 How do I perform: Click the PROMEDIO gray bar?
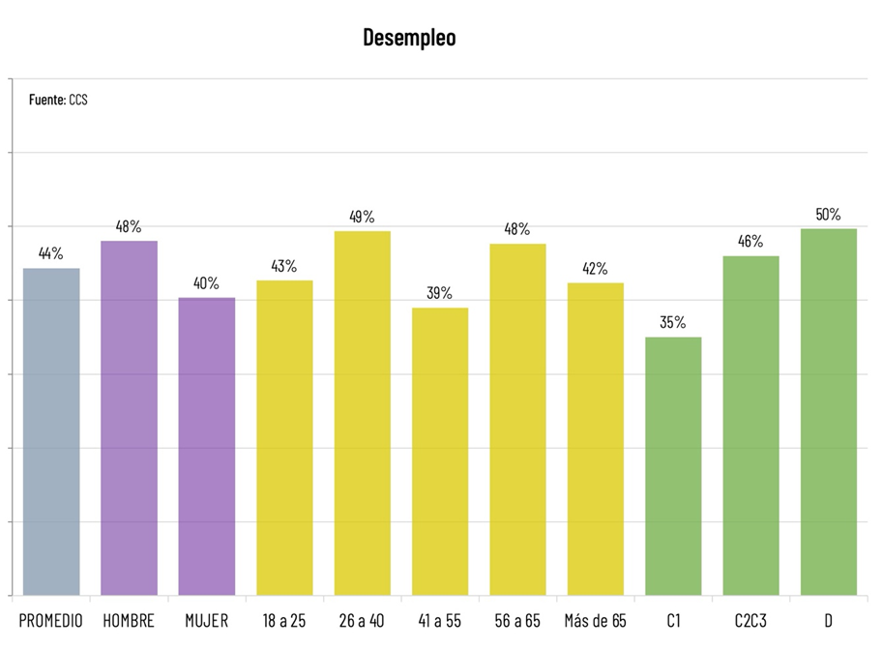pyautogui.click(x=51, y=431)
